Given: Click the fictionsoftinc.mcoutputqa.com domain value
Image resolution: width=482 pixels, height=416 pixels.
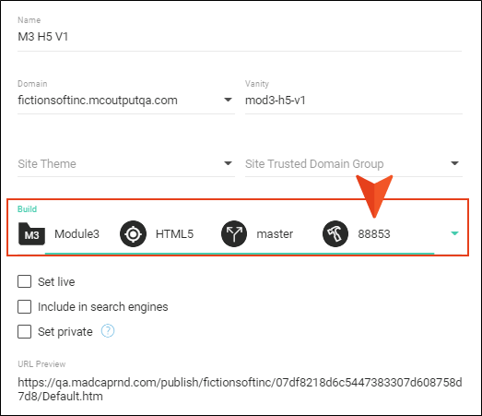Looking at the screenshot, I should click(x=98, y=101).
